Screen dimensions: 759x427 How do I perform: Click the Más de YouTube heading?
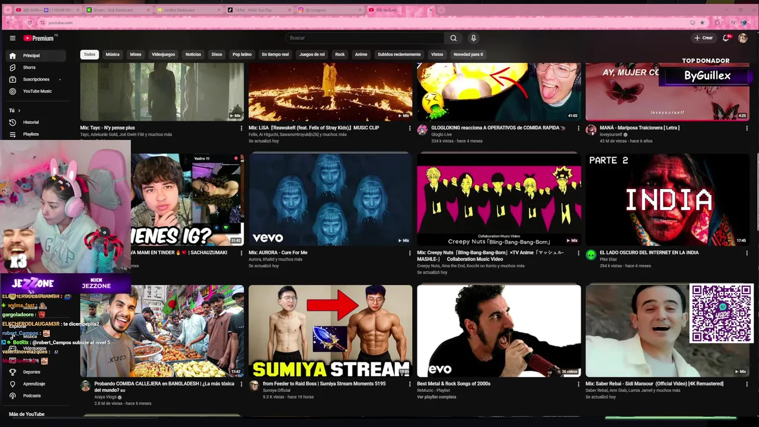point(27,415)
